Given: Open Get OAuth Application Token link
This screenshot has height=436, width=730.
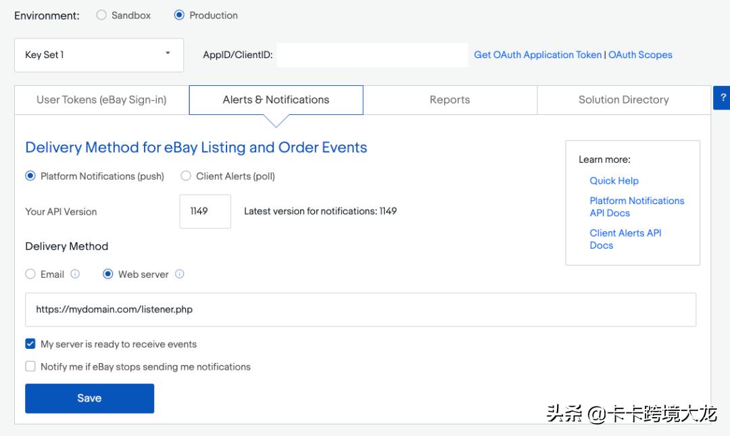Looking at the screenshot, I should [x=537, y=55].
